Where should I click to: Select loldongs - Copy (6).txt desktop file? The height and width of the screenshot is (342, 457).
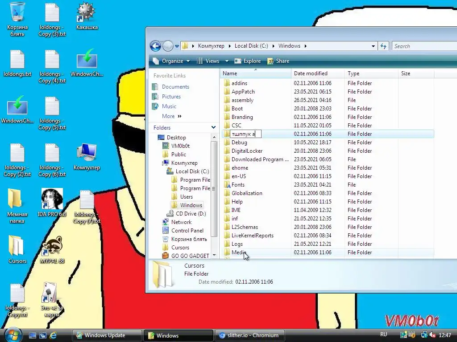tap(52, 160)
